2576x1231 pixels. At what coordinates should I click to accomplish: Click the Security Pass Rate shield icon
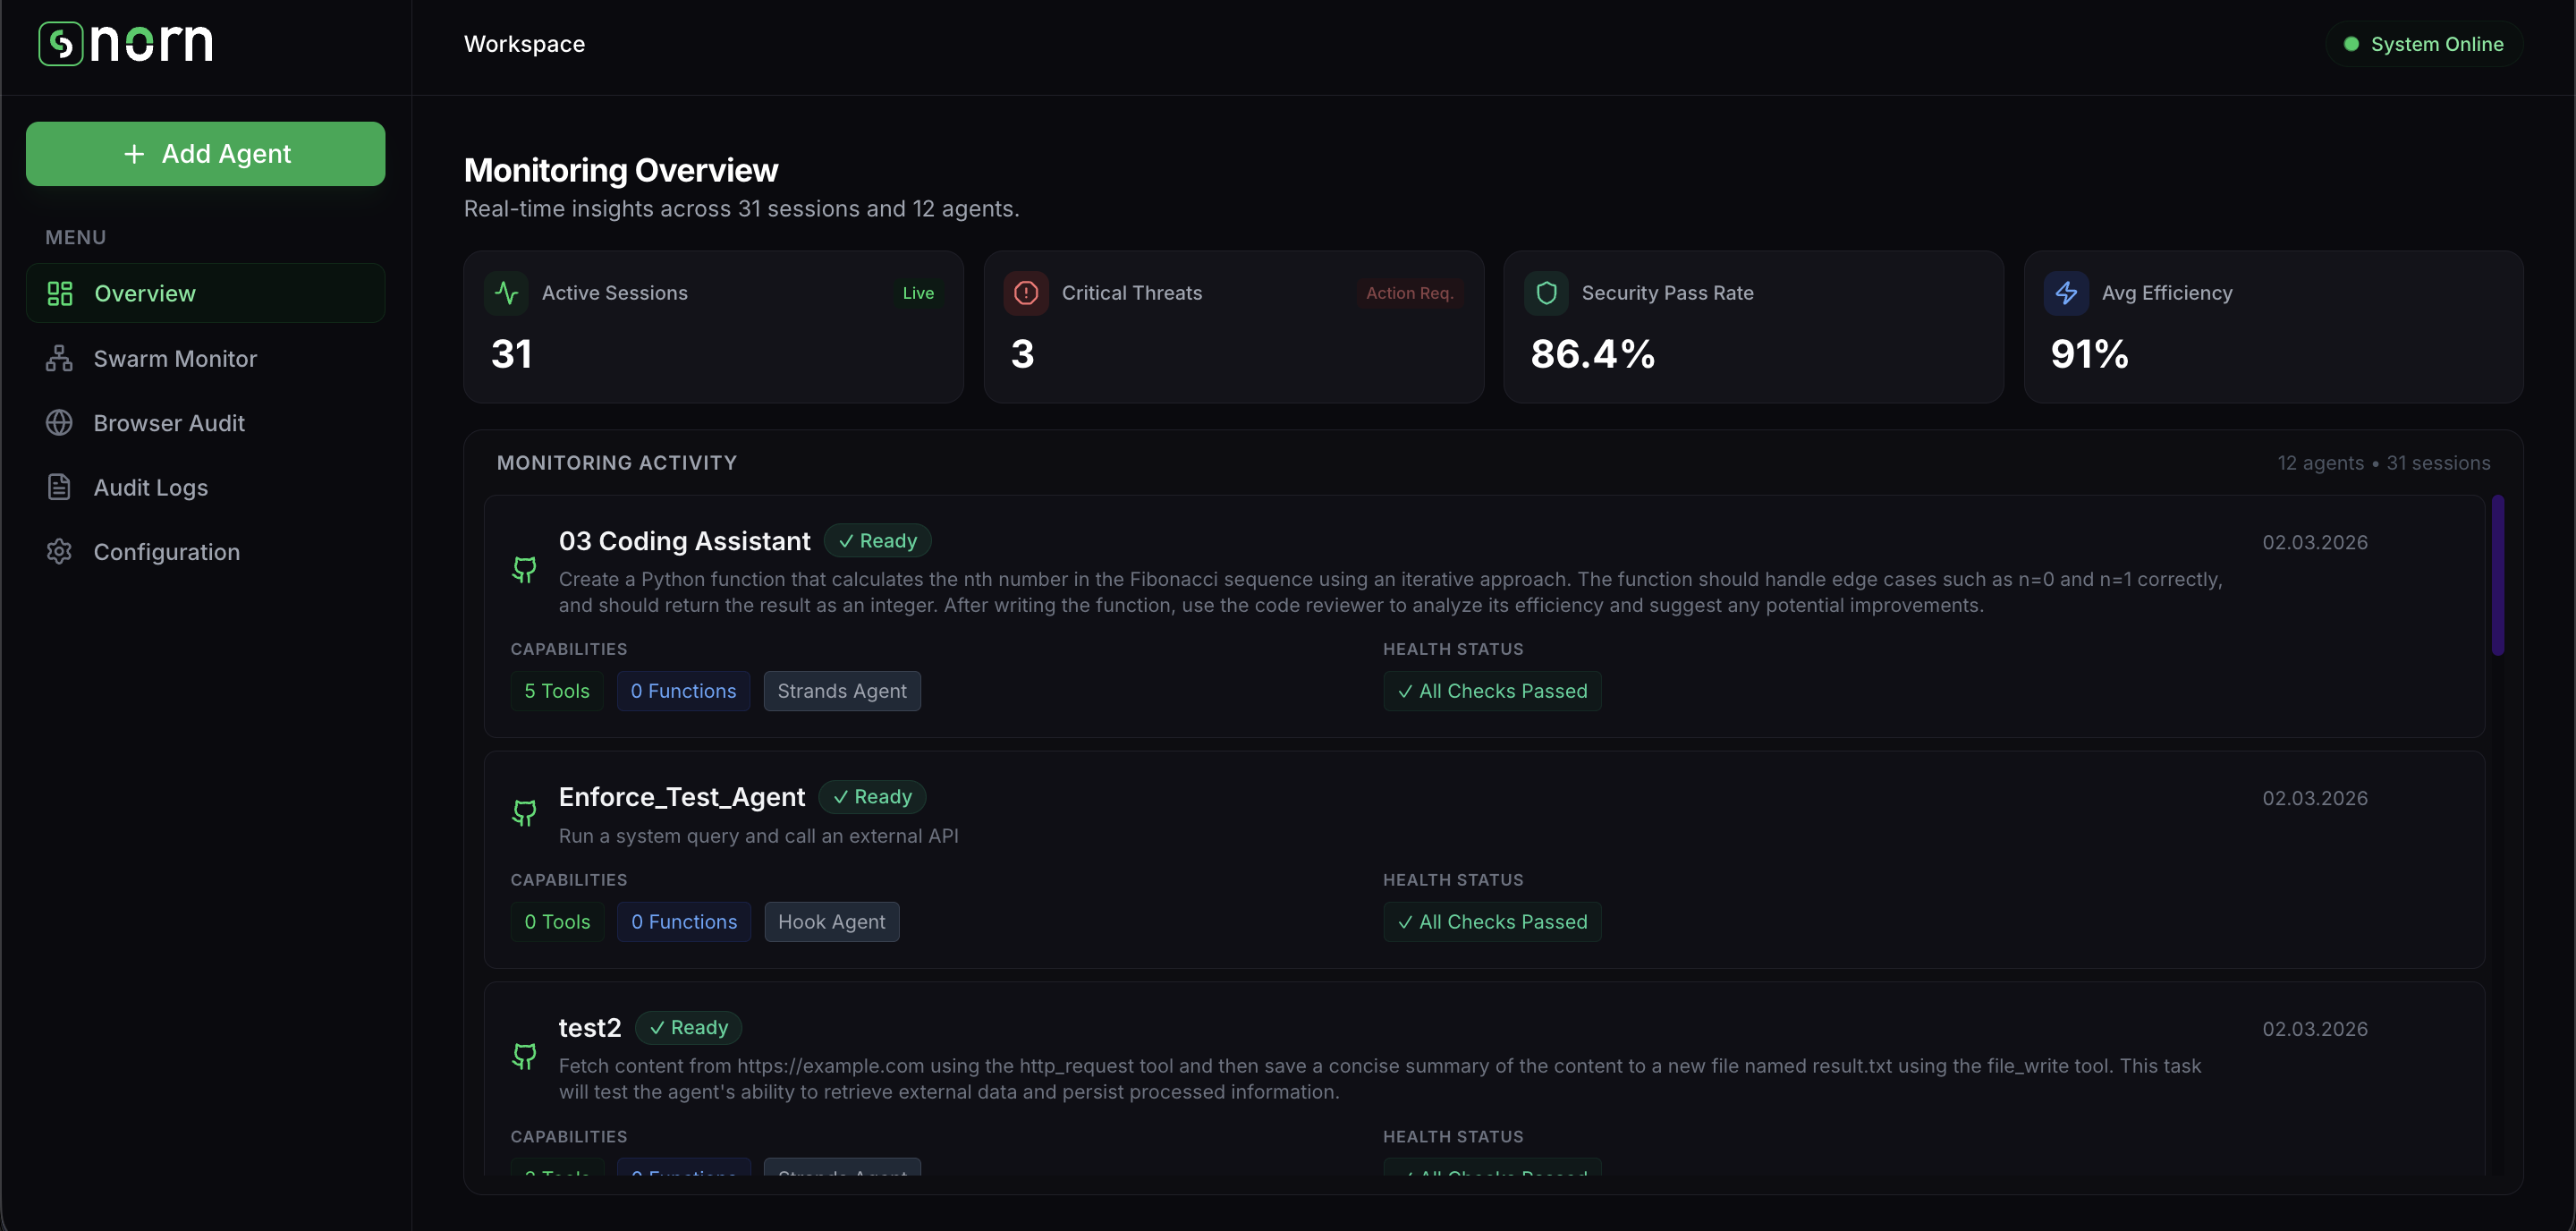(1546, 293)
